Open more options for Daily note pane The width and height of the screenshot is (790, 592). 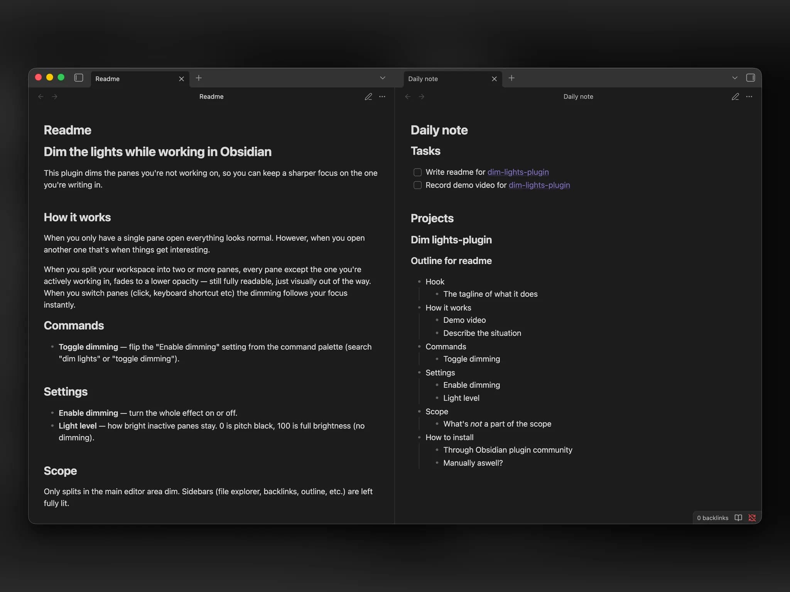[x=749, y=96]
